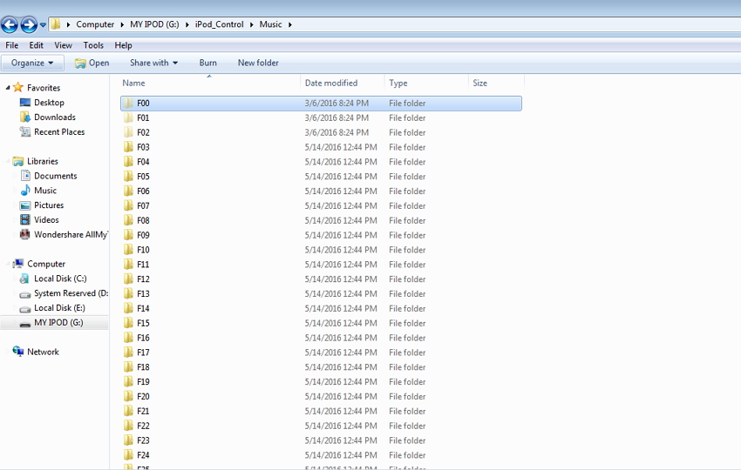The width and height of the screenshot is (741, 470).
Task: Select Music library icon in sidebar
Action: pos(25,191)
